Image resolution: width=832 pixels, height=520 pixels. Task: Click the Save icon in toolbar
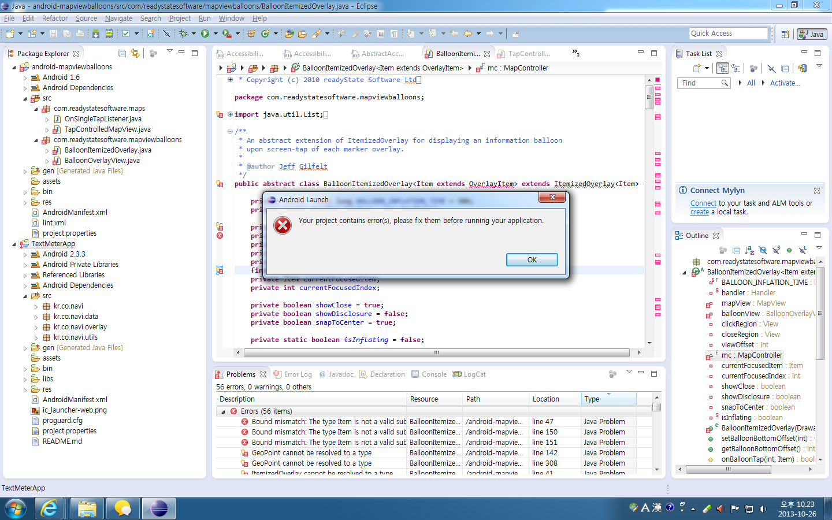(53, 34)
